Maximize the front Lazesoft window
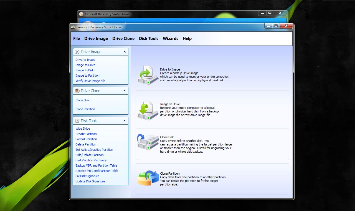 pos(276,26)
